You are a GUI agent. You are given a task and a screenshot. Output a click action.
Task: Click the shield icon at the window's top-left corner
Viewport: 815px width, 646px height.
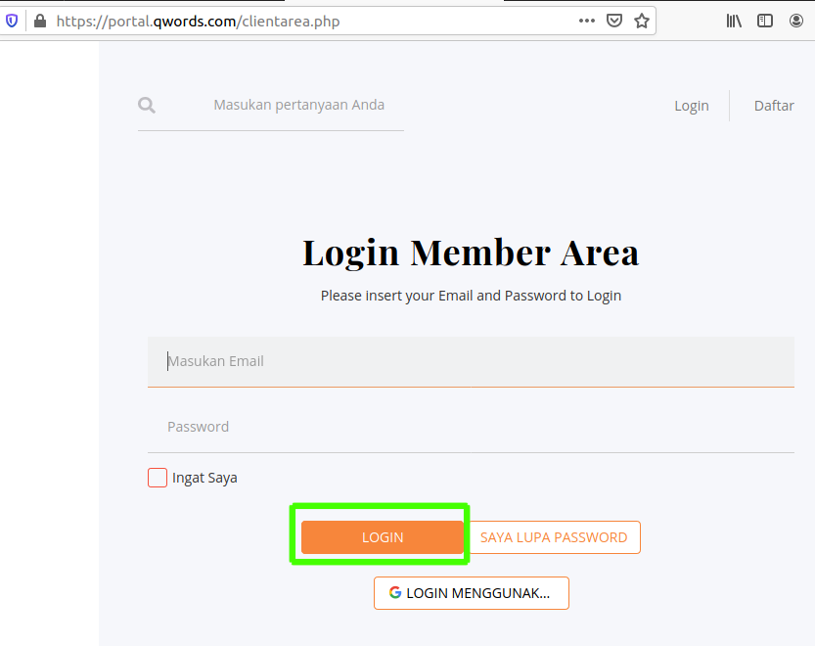coord(10,20)
